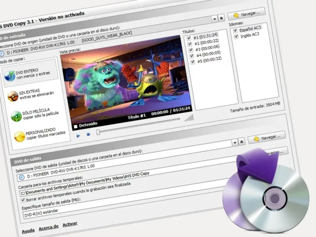Choose SIN EXTRAS copy mode icon

click(x=13, y=96)
